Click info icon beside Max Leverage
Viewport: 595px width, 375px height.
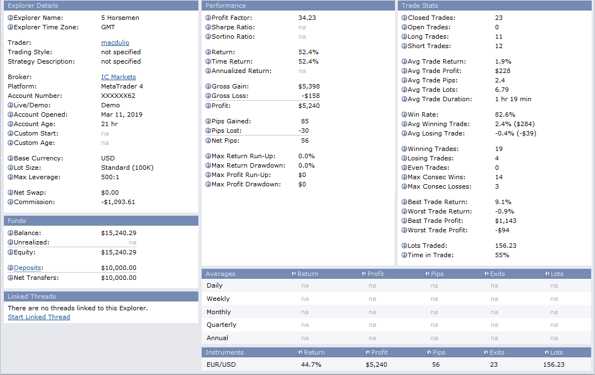[x=10, y=177]
